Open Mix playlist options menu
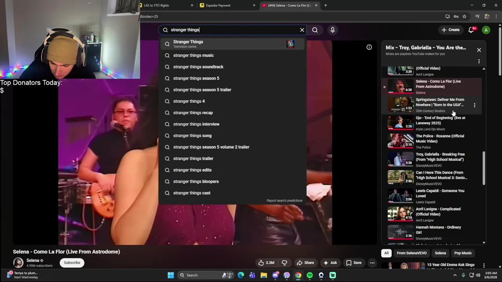The height and width of the screenshot is (282, 502). pyautogui.click(x=479, y=61)
